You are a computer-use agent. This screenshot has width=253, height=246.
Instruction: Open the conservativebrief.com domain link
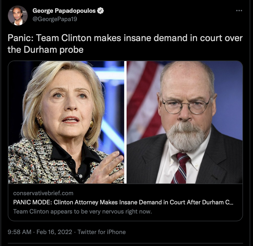43,193
